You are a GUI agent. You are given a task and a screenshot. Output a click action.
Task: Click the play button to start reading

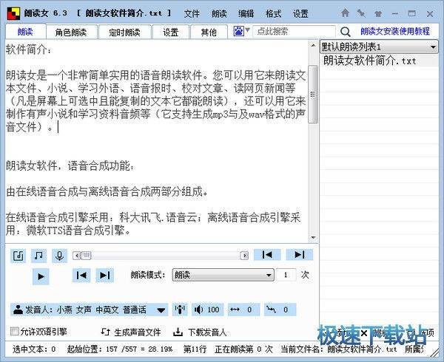[41, 276]
